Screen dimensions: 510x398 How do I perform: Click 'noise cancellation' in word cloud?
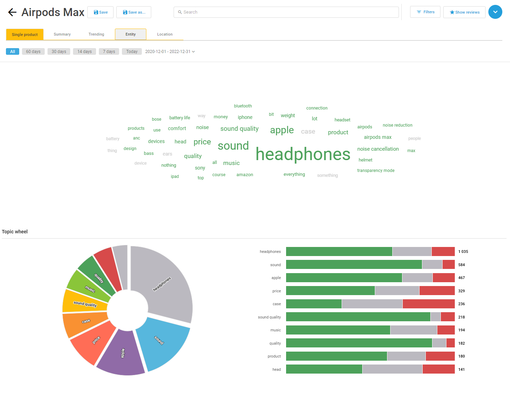(x=378, y=149)
